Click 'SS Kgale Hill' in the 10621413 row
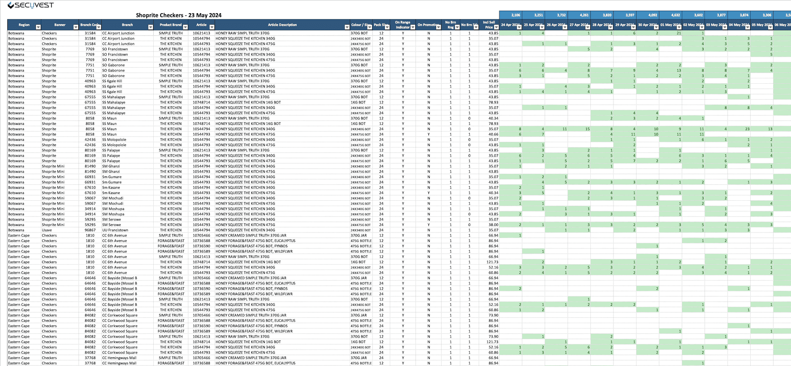This screenshot has width=791, height=366. pos(112,81)
